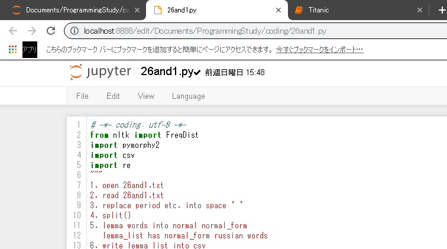This screenshot has width=447, height=249.
Task: Click the address bar URL
Action: [x=205, y=31]
